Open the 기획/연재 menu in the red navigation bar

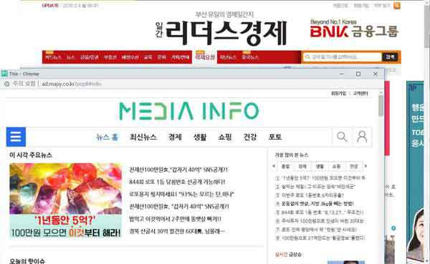point(181,57)
